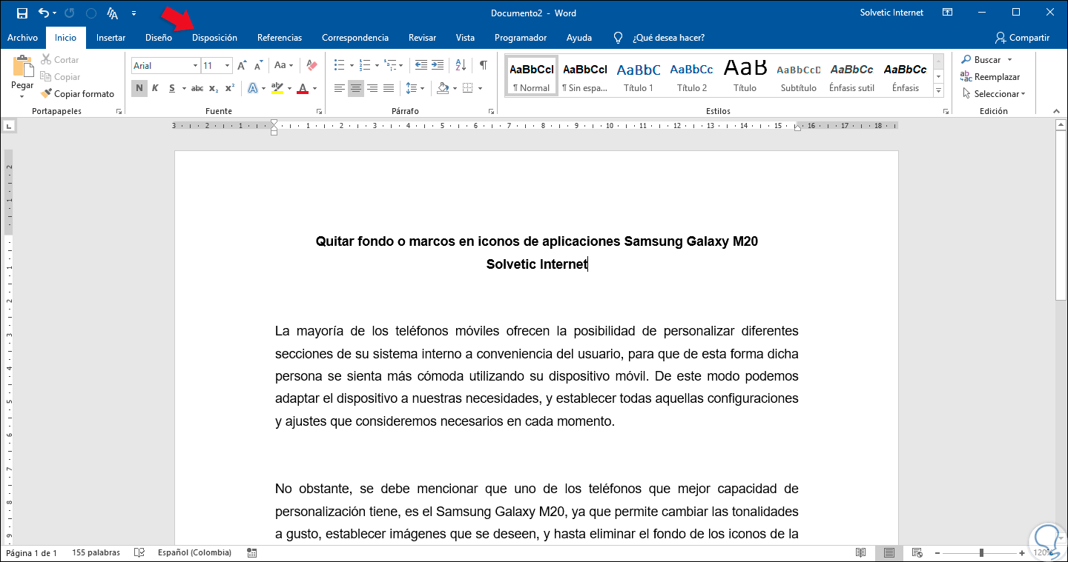Apply borders to paragraph
Screen dimensions: 1068x562
[467, 89]
